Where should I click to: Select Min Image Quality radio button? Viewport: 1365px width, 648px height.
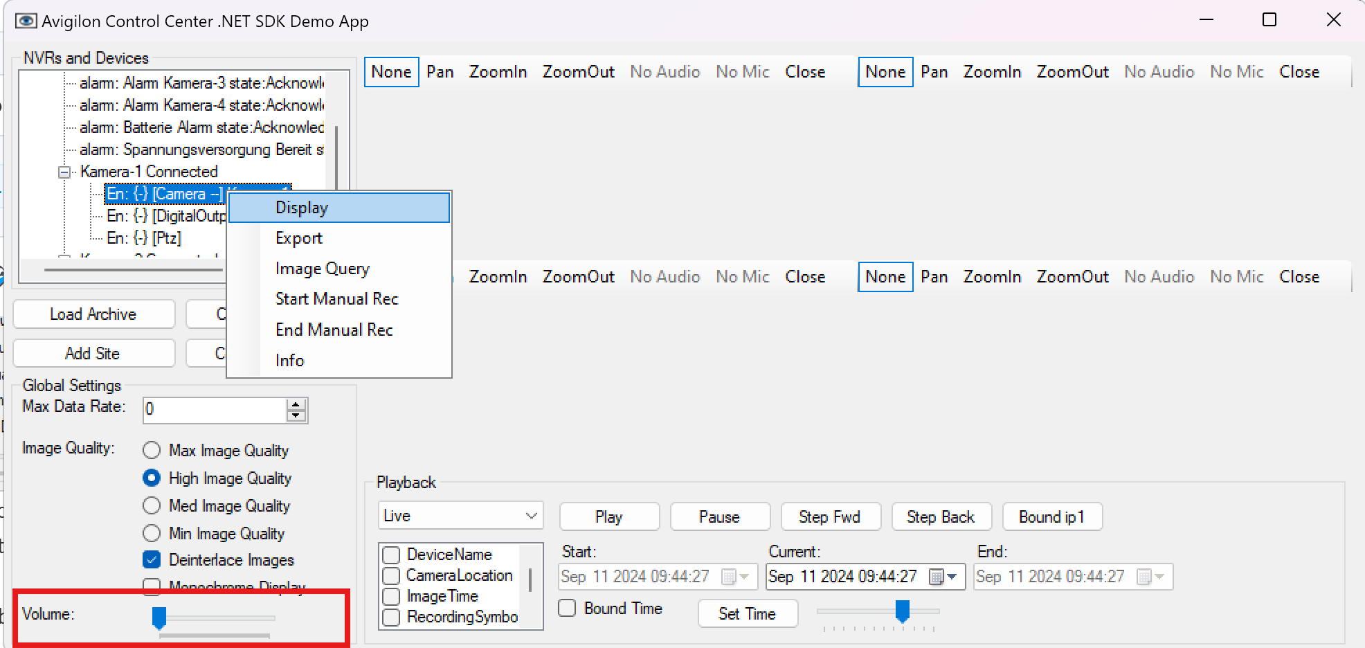point(152,534)
